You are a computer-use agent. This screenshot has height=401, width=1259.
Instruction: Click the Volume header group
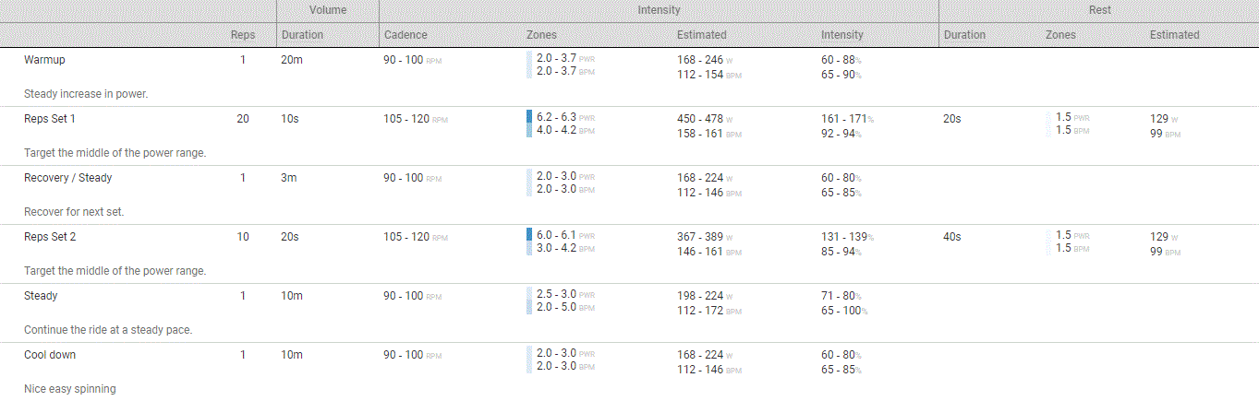coord(328,10)
